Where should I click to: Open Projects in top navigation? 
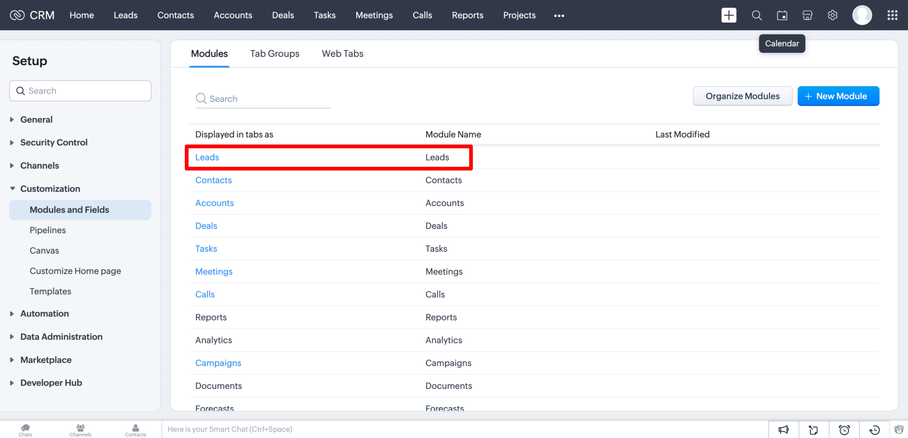point(520,15)
